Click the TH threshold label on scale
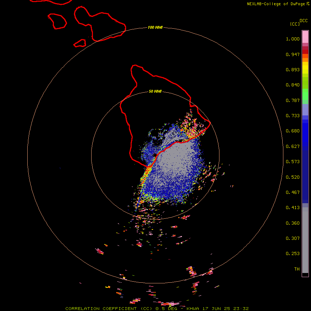This screenshot has width=311, height=311. [x=297, y=269]
